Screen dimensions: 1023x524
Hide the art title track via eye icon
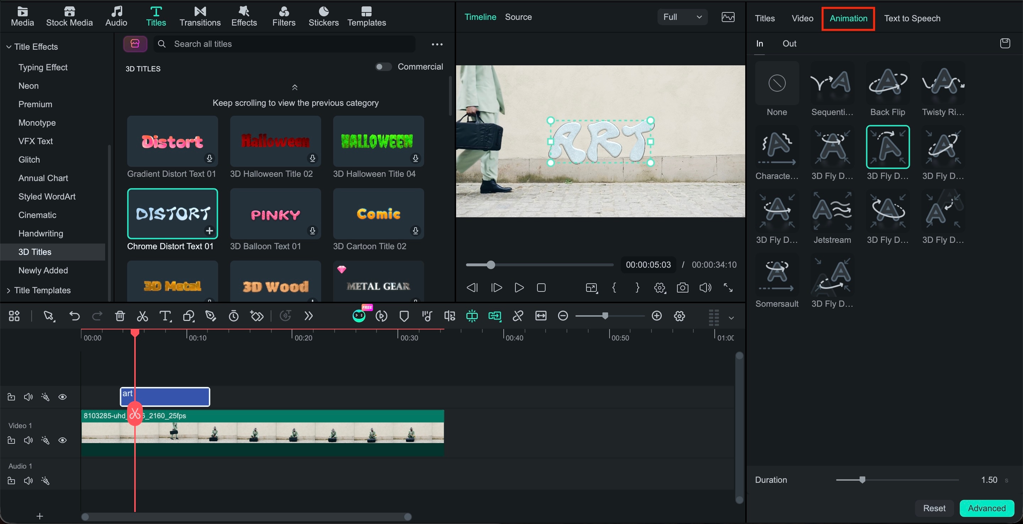[63, 397]
